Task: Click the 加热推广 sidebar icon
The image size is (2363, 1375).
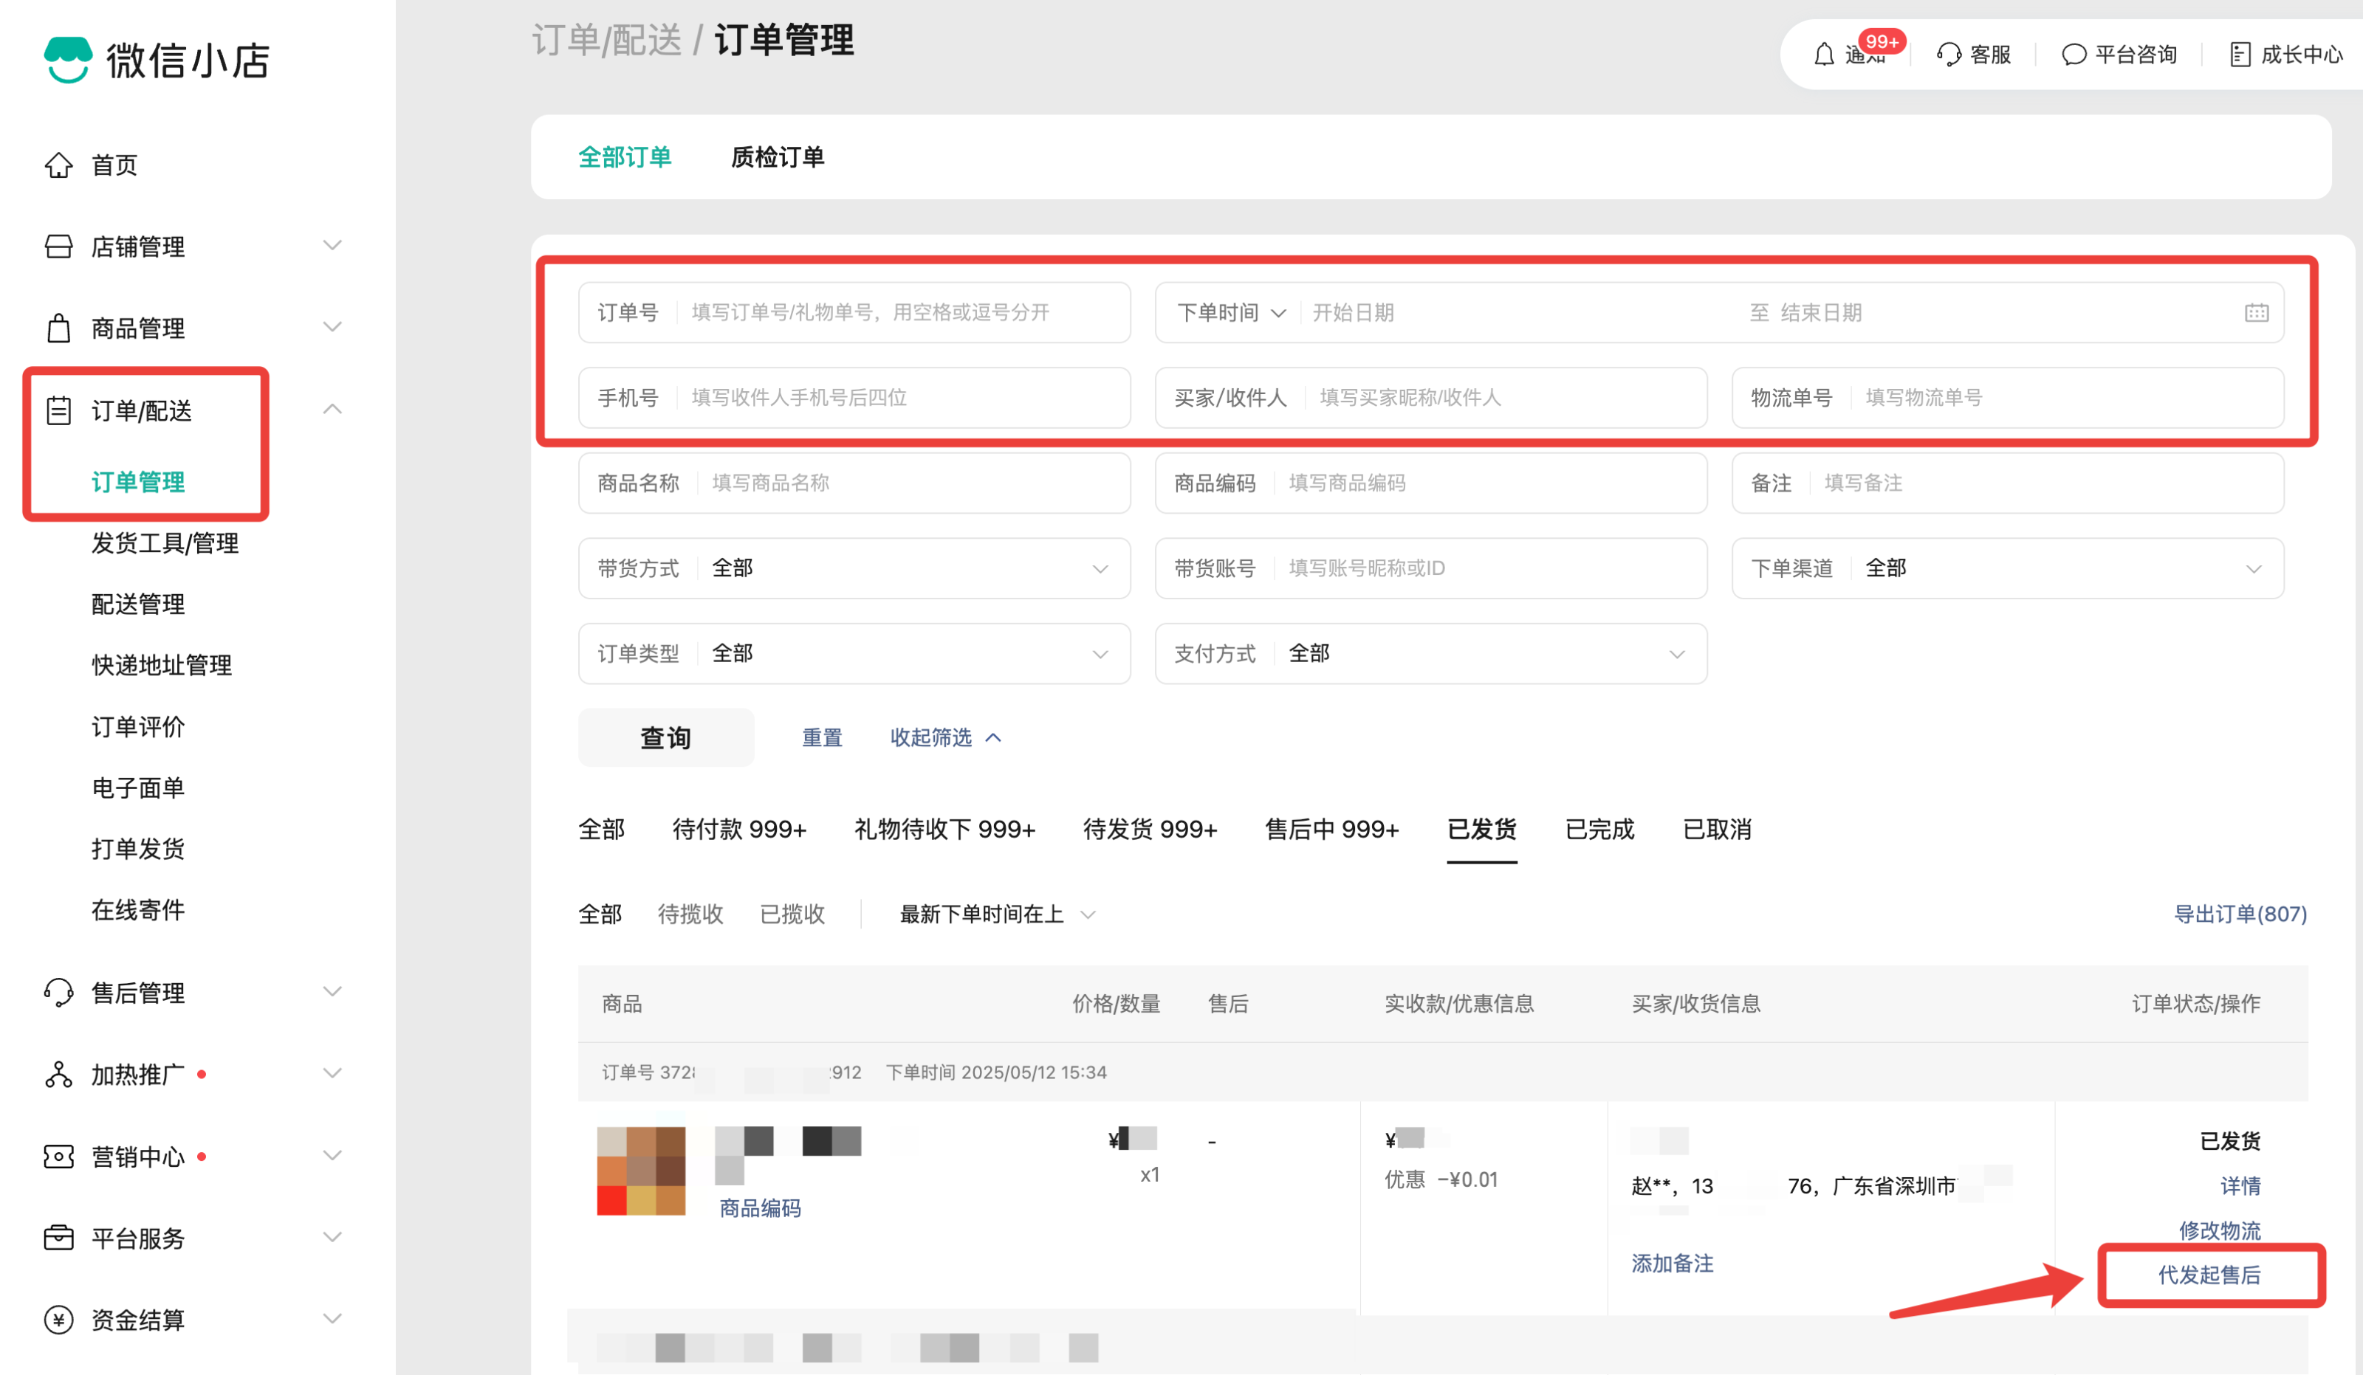Action: (58, 1074)
